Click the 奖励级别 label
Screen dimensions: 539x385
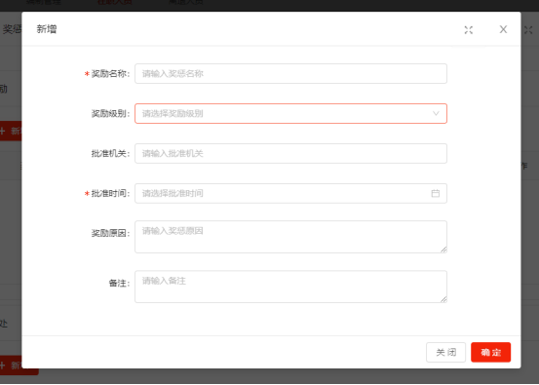click(110, 113)
